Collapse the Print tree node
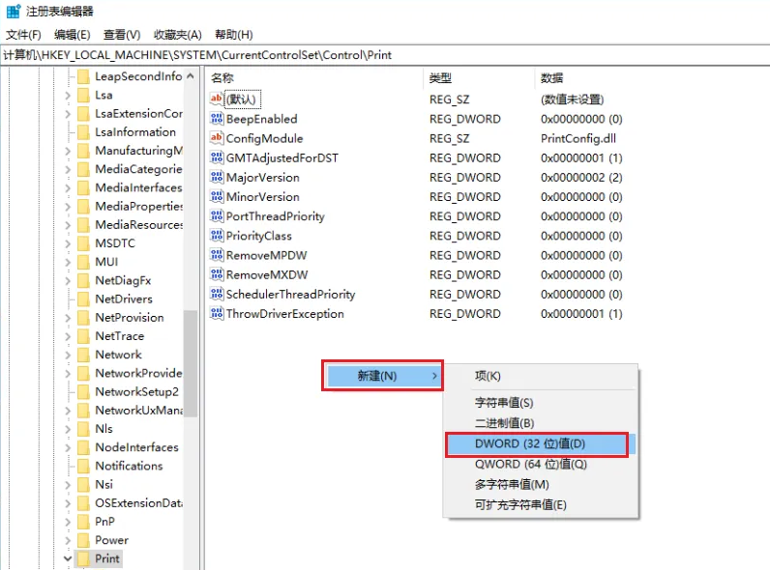 coord(68,558)
